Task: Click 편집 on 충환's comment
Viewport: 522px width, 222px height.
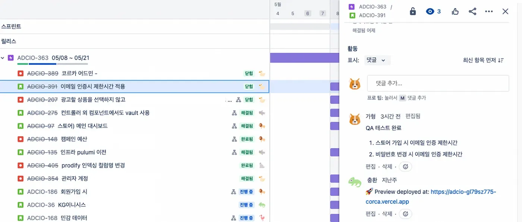Action: tap(371, 214)
